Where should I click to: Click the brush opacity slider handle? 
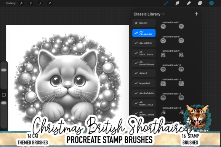4,103
